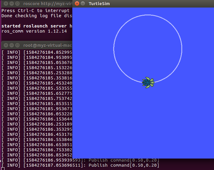Maximize the root@myz-virtual-machine terminal

[17, 45]
